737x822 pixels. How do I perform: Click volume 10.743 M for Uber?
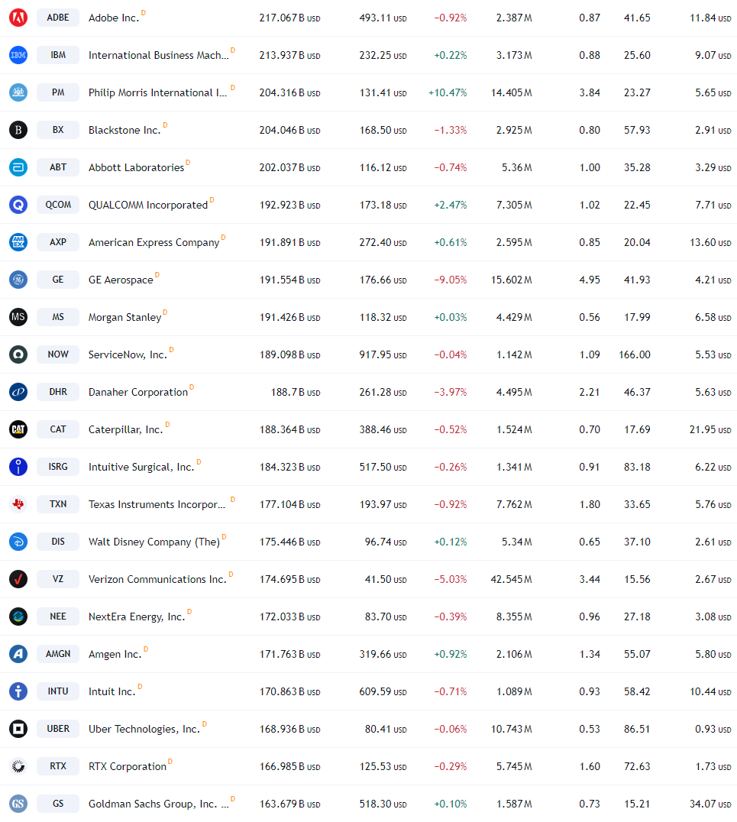(x=512, y=730)
